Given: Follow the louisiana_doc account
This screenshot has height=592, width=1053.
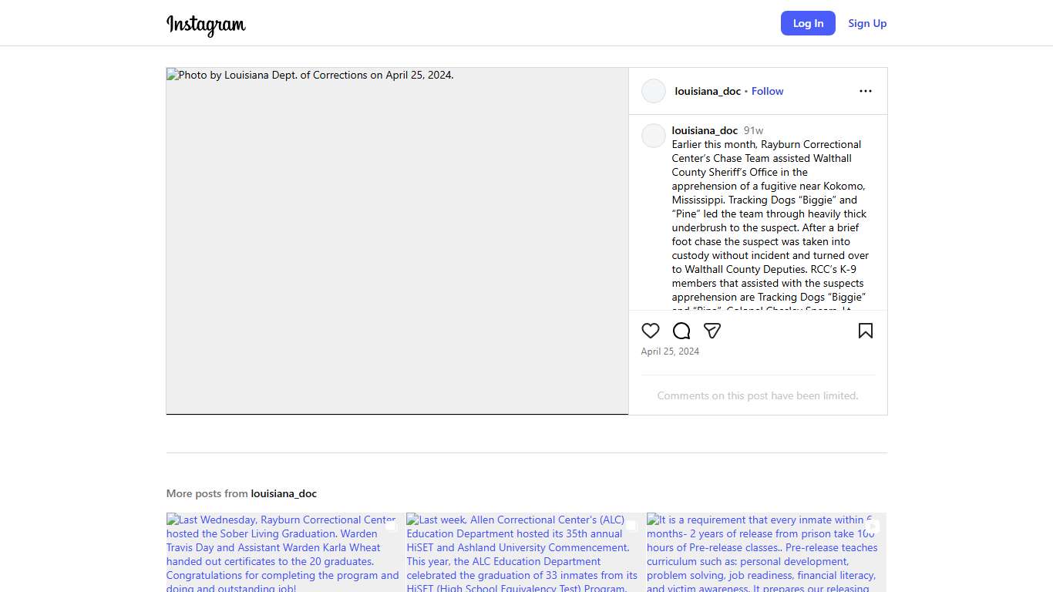Looking at the screenshot, I should [x=767, y=91].
